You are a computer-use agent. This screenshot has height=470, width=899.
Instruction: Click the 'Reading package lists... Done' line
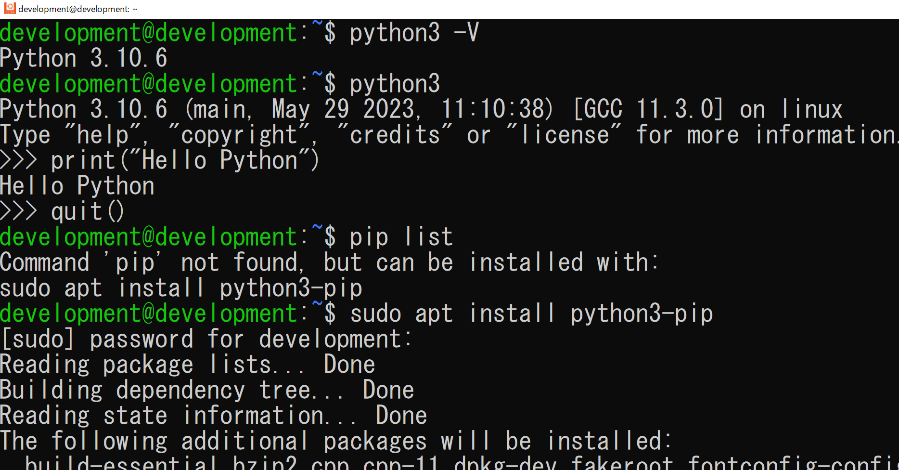188,365
